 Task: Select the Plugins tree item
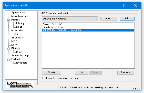16,48
